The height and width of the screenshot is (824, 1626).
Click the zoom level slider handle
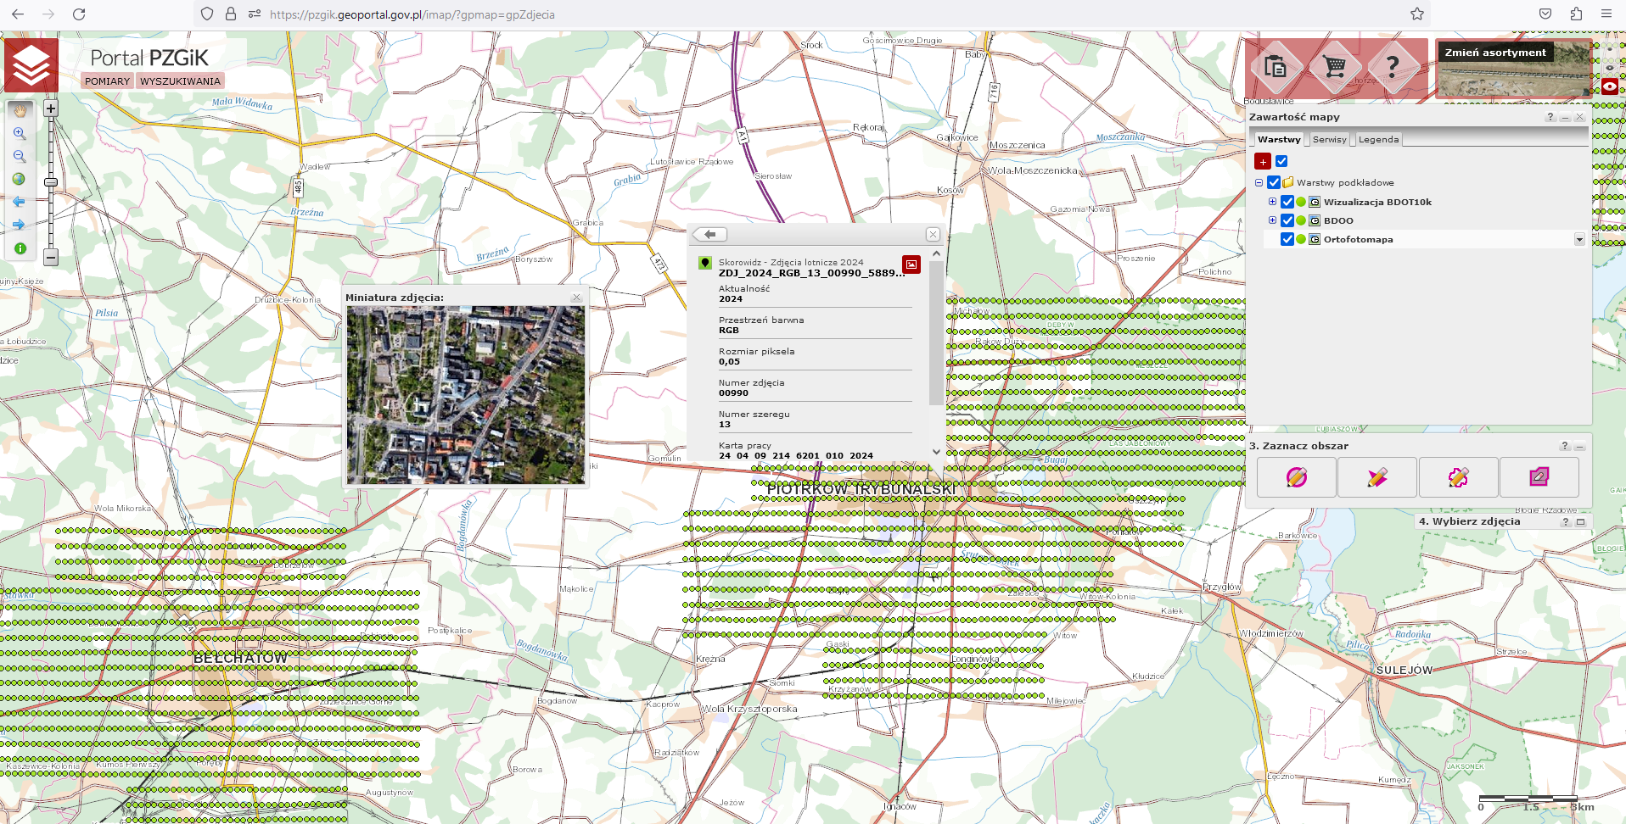51,182
